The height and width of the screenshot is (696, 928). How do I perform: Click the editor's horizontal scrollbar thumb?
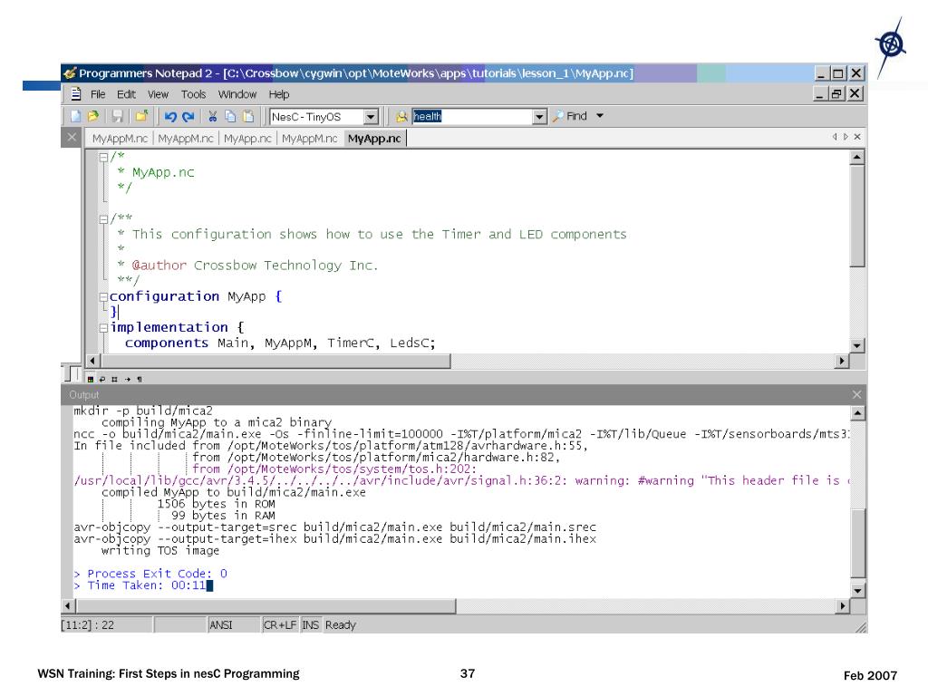[x=275, y=361]
